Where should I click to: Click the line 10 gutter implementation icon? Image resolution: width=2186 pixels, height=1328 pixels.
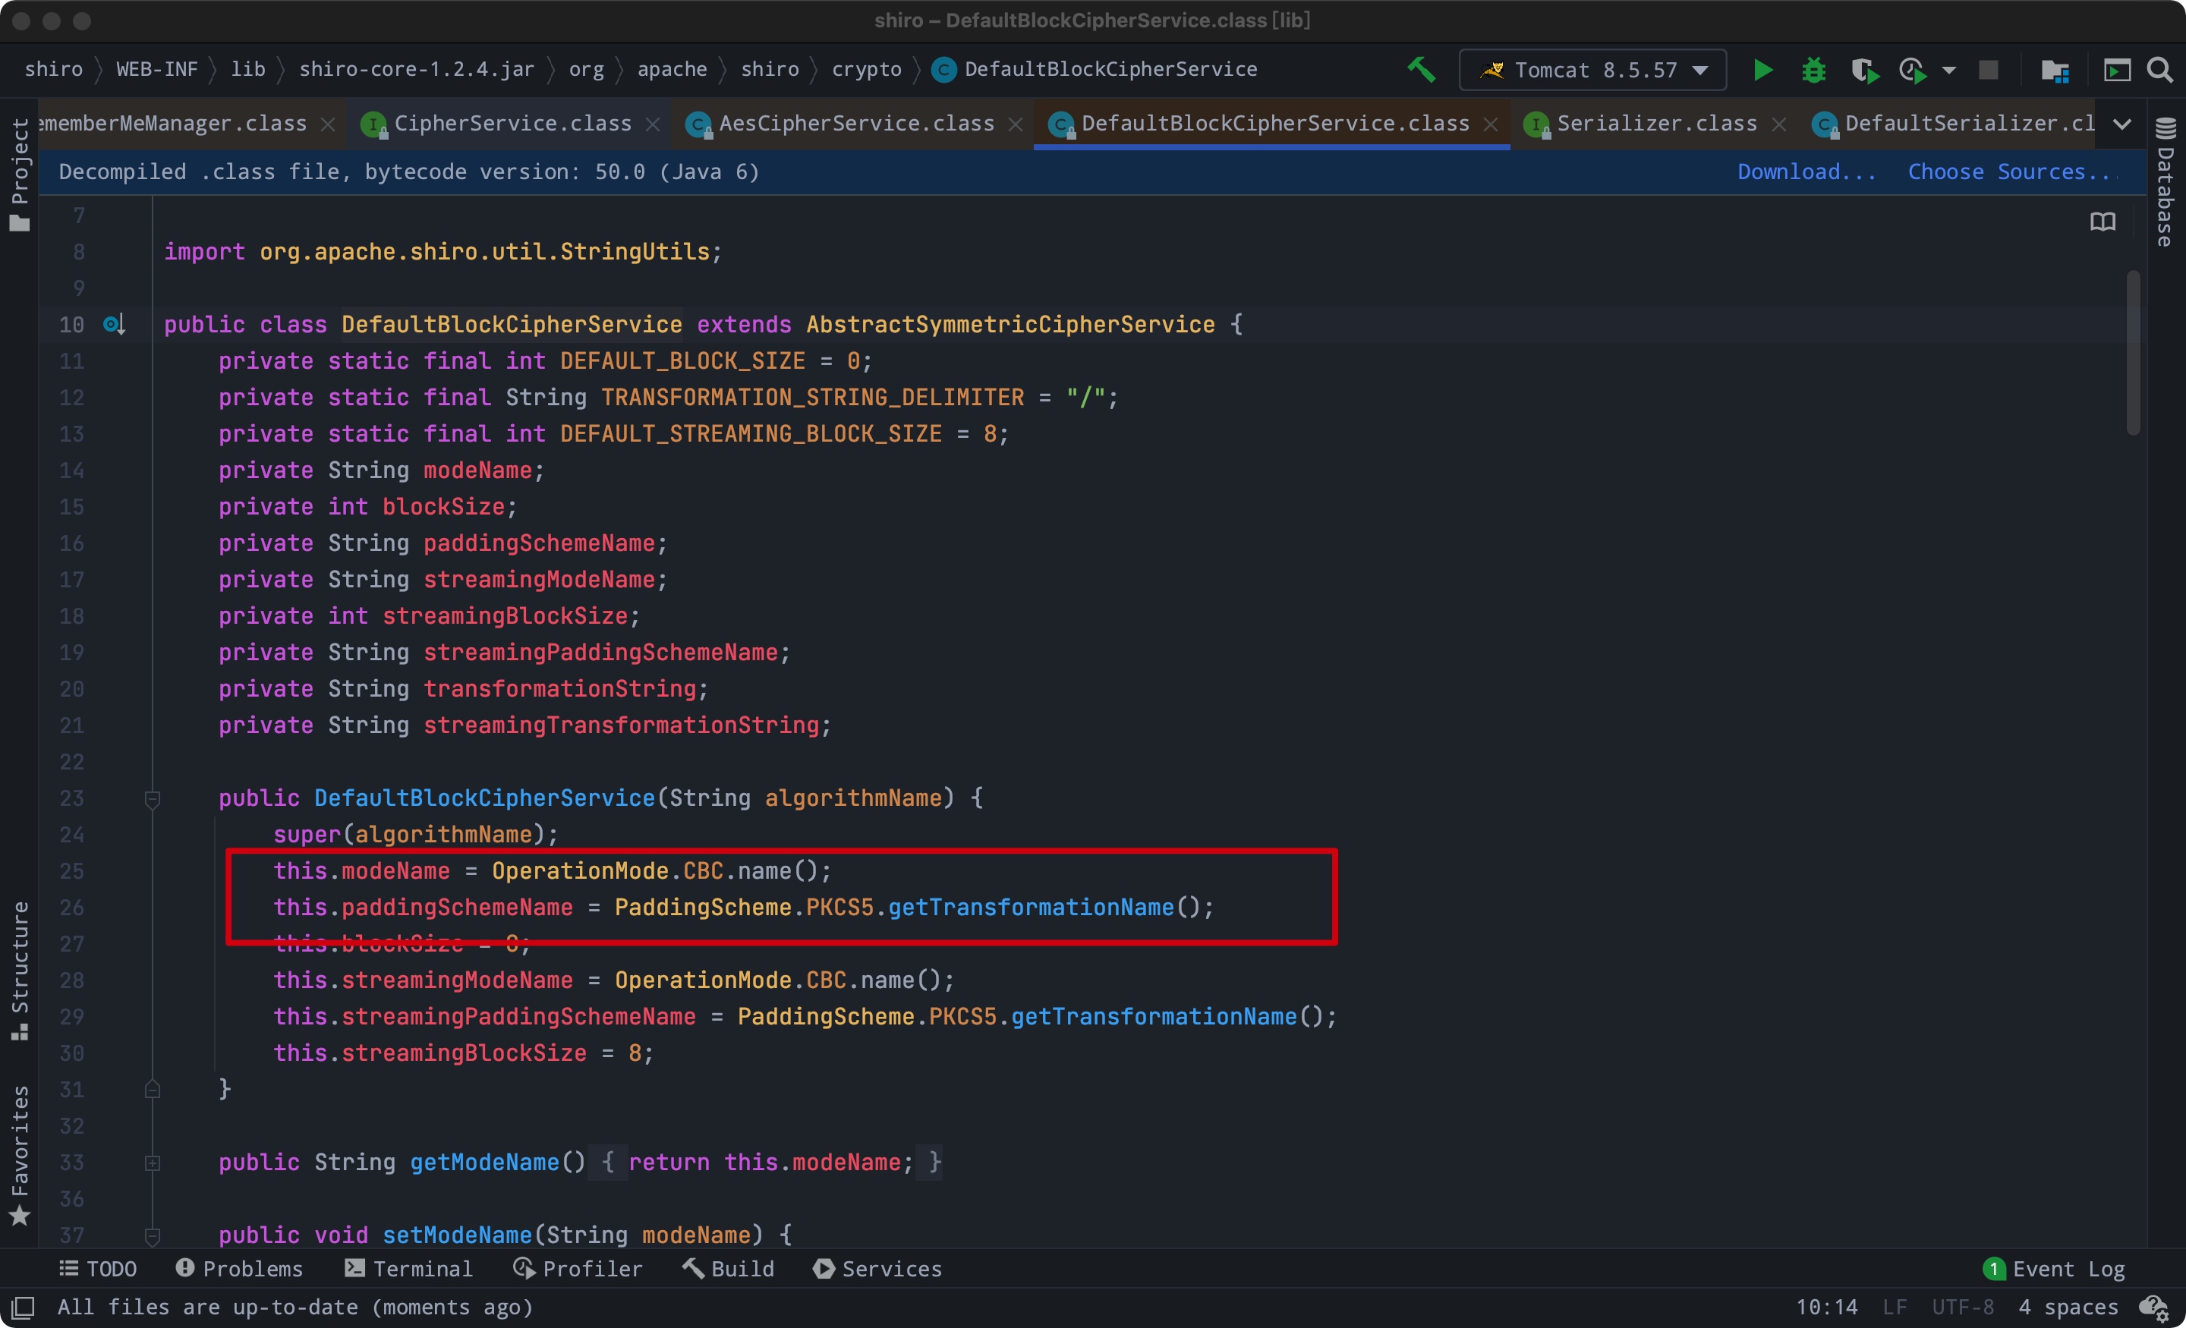coord(114,324)
